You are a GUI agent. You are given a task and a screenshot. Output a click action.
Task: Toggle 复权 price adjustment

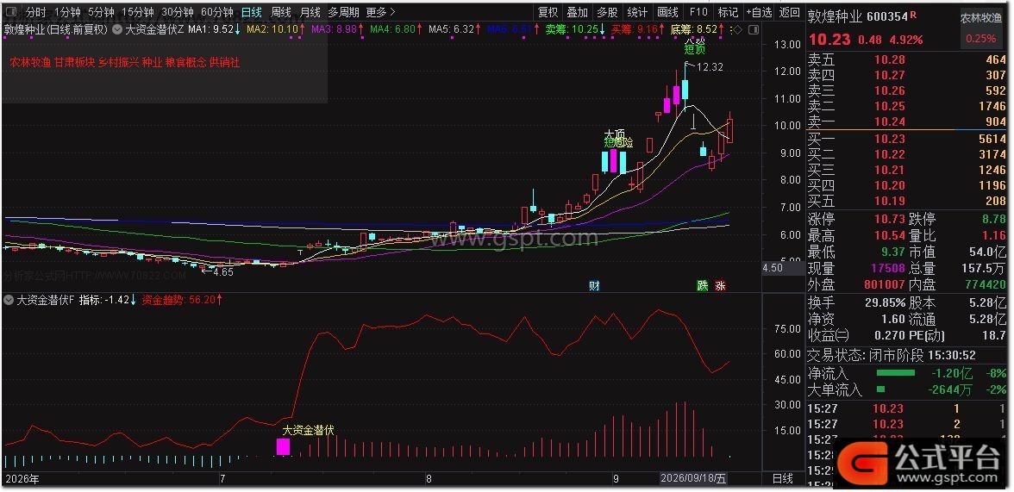[548, 12]
